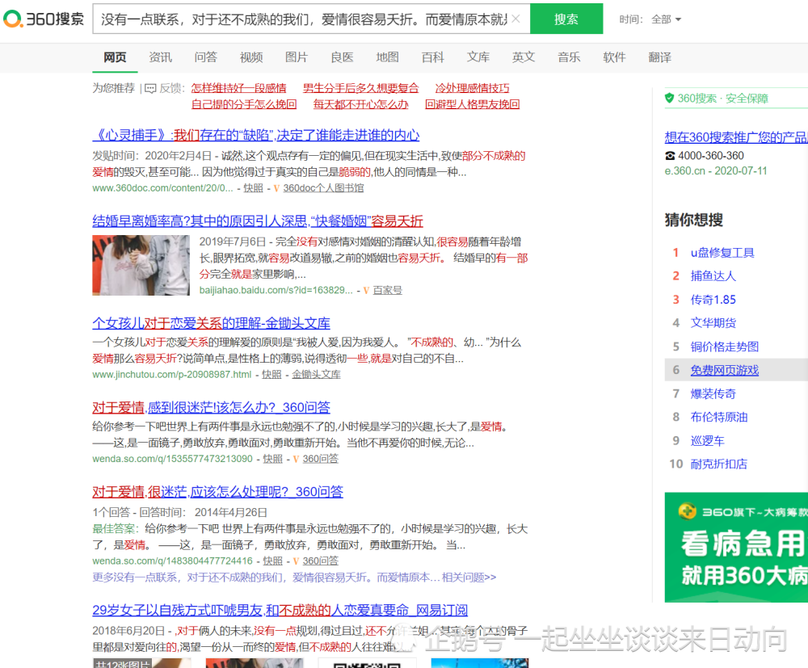Click the e.360.cn ad URL
The width and height of the screenshot is (808, 668).
pyautogui.click(x=716, y=171)
